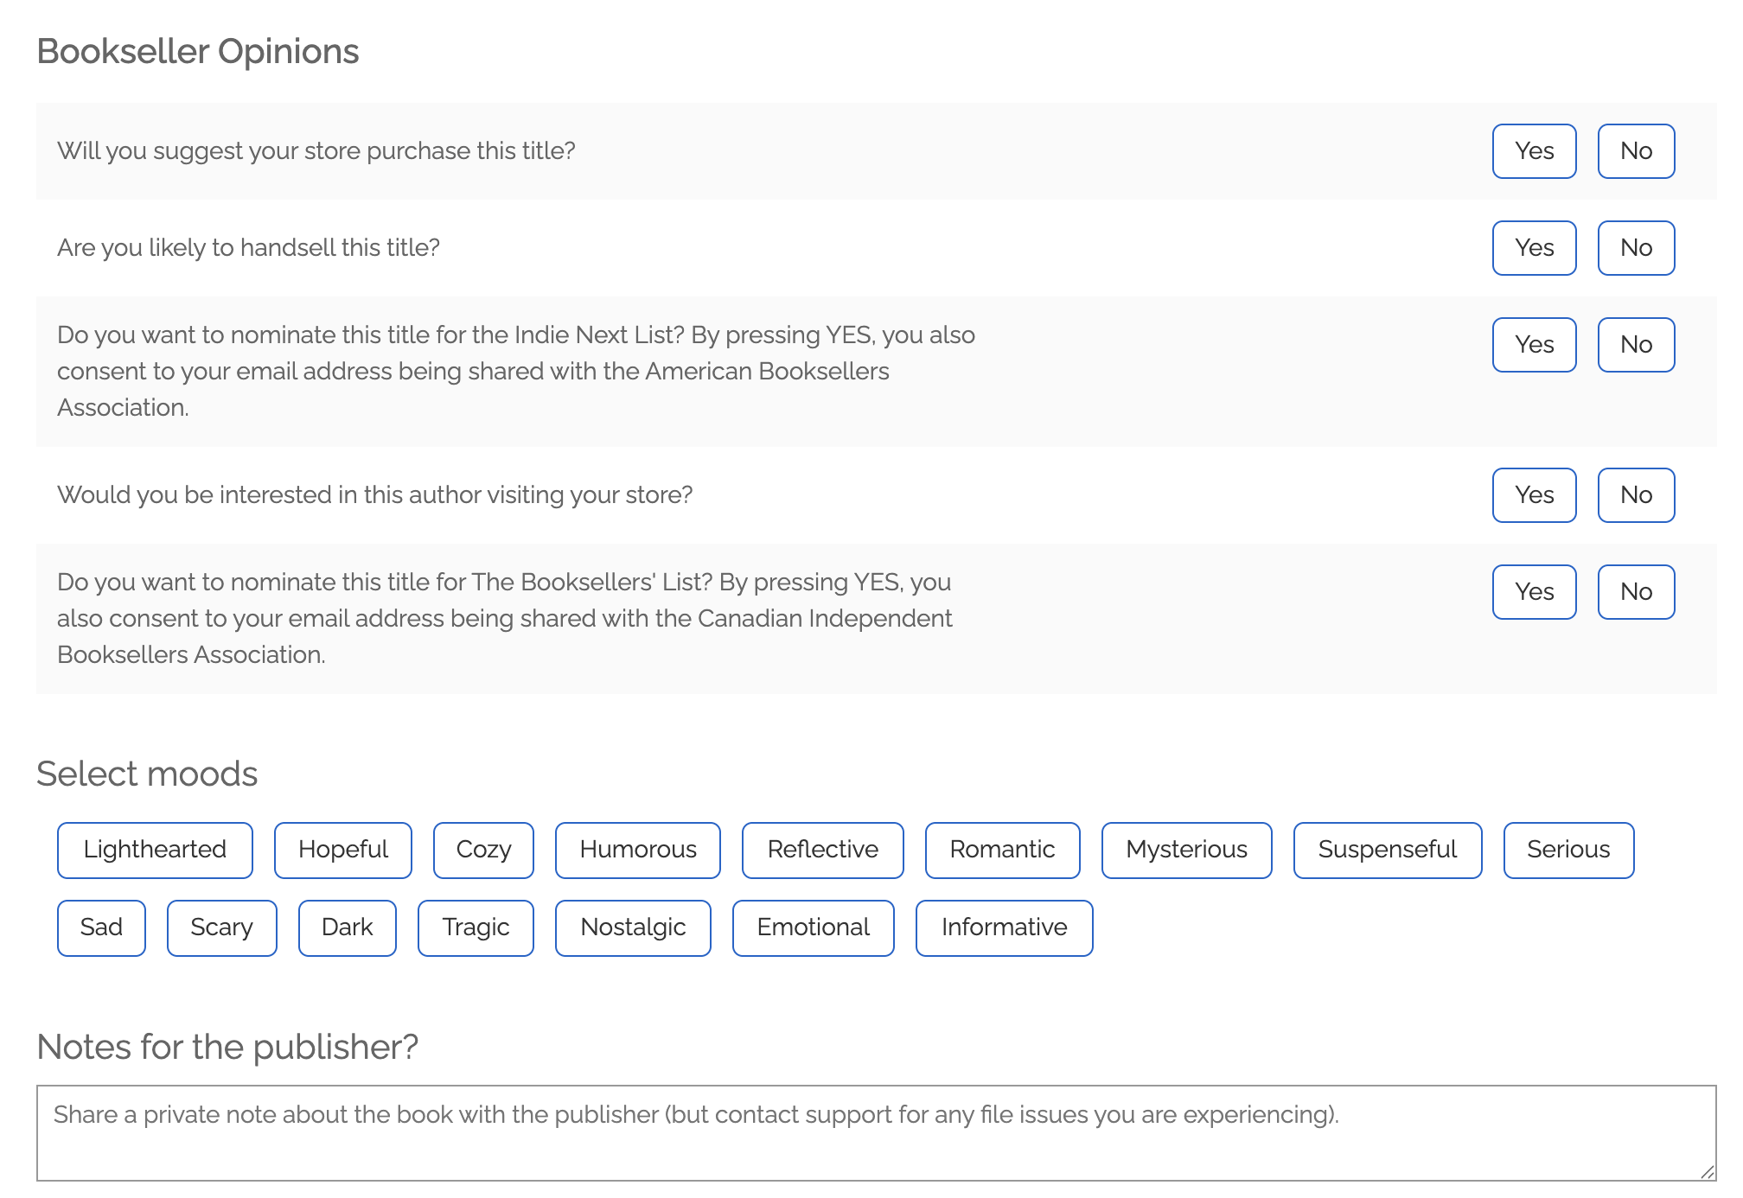Select the Cozy mood
The height and width of the screenshot is (1198, 1743).
tap(483, 851)
